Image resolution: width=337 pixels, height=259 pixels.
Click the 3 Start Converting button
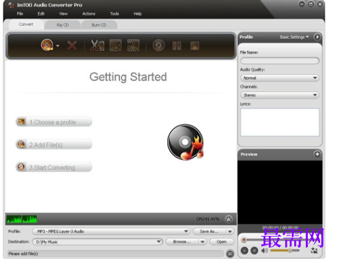[54, 167]
